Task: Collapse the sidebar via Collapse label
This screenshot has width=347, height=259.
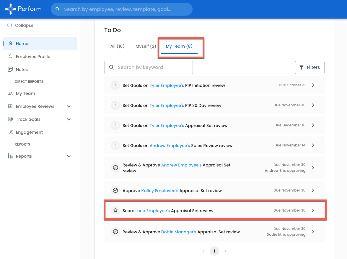Action: 24,25
